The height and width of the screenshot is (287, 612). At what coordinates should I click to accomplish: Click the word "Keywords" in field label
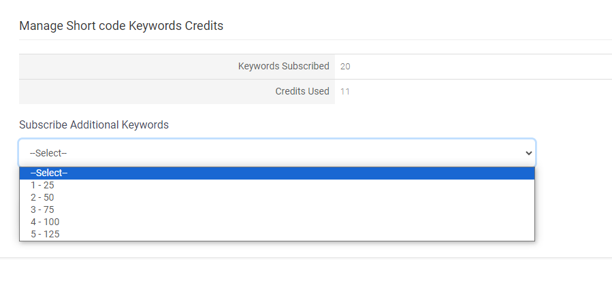(145, 124)
